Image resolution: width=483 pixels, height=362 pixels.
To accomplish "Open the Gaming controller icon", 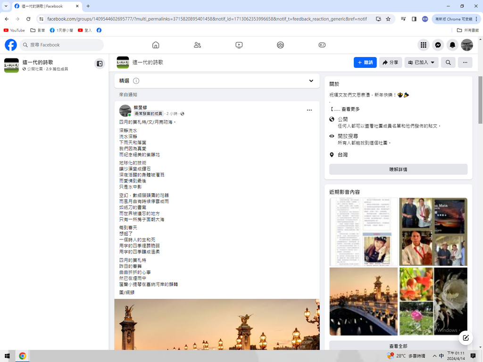I will point(322,45).
